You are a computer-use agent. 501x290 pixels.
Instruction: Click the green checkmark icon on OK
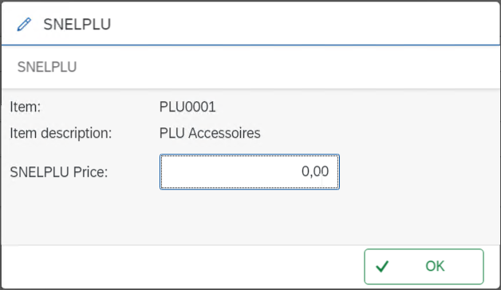point(382,266)
